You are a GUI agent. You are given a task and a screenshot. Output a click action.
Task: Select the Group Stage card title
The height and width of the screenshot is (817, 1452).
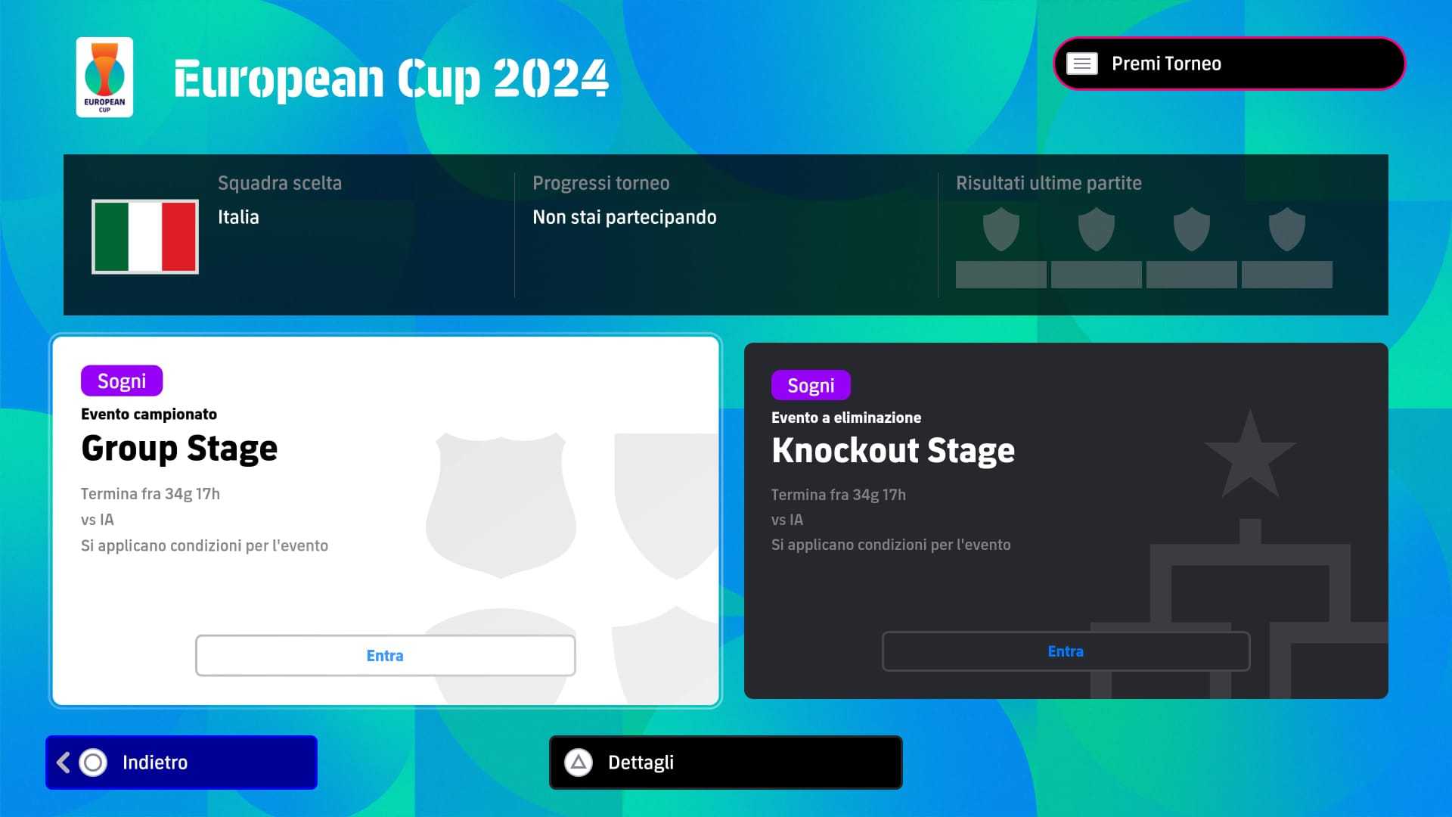coord(179,449)
